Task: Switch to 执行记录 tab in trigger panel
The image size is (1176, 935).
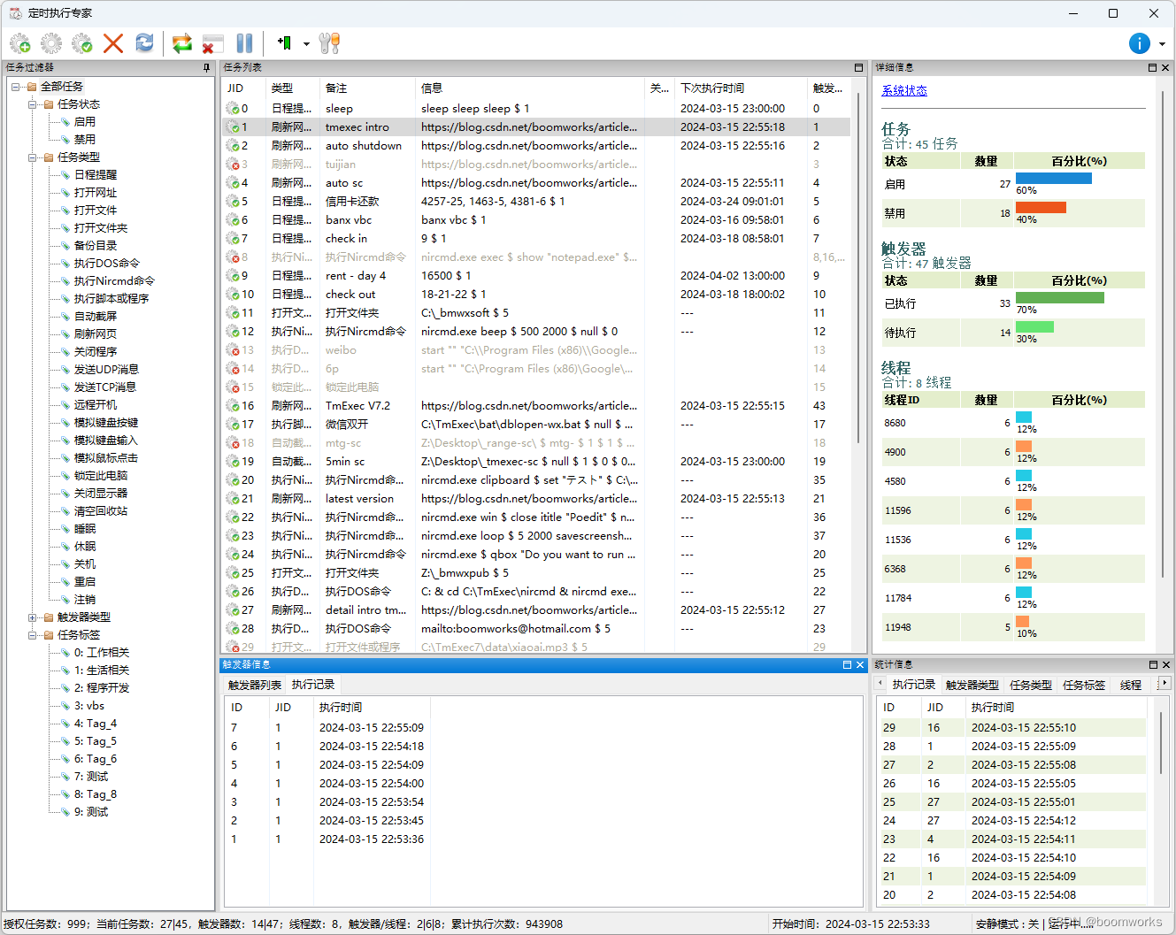Action: (x=313, y=685)
